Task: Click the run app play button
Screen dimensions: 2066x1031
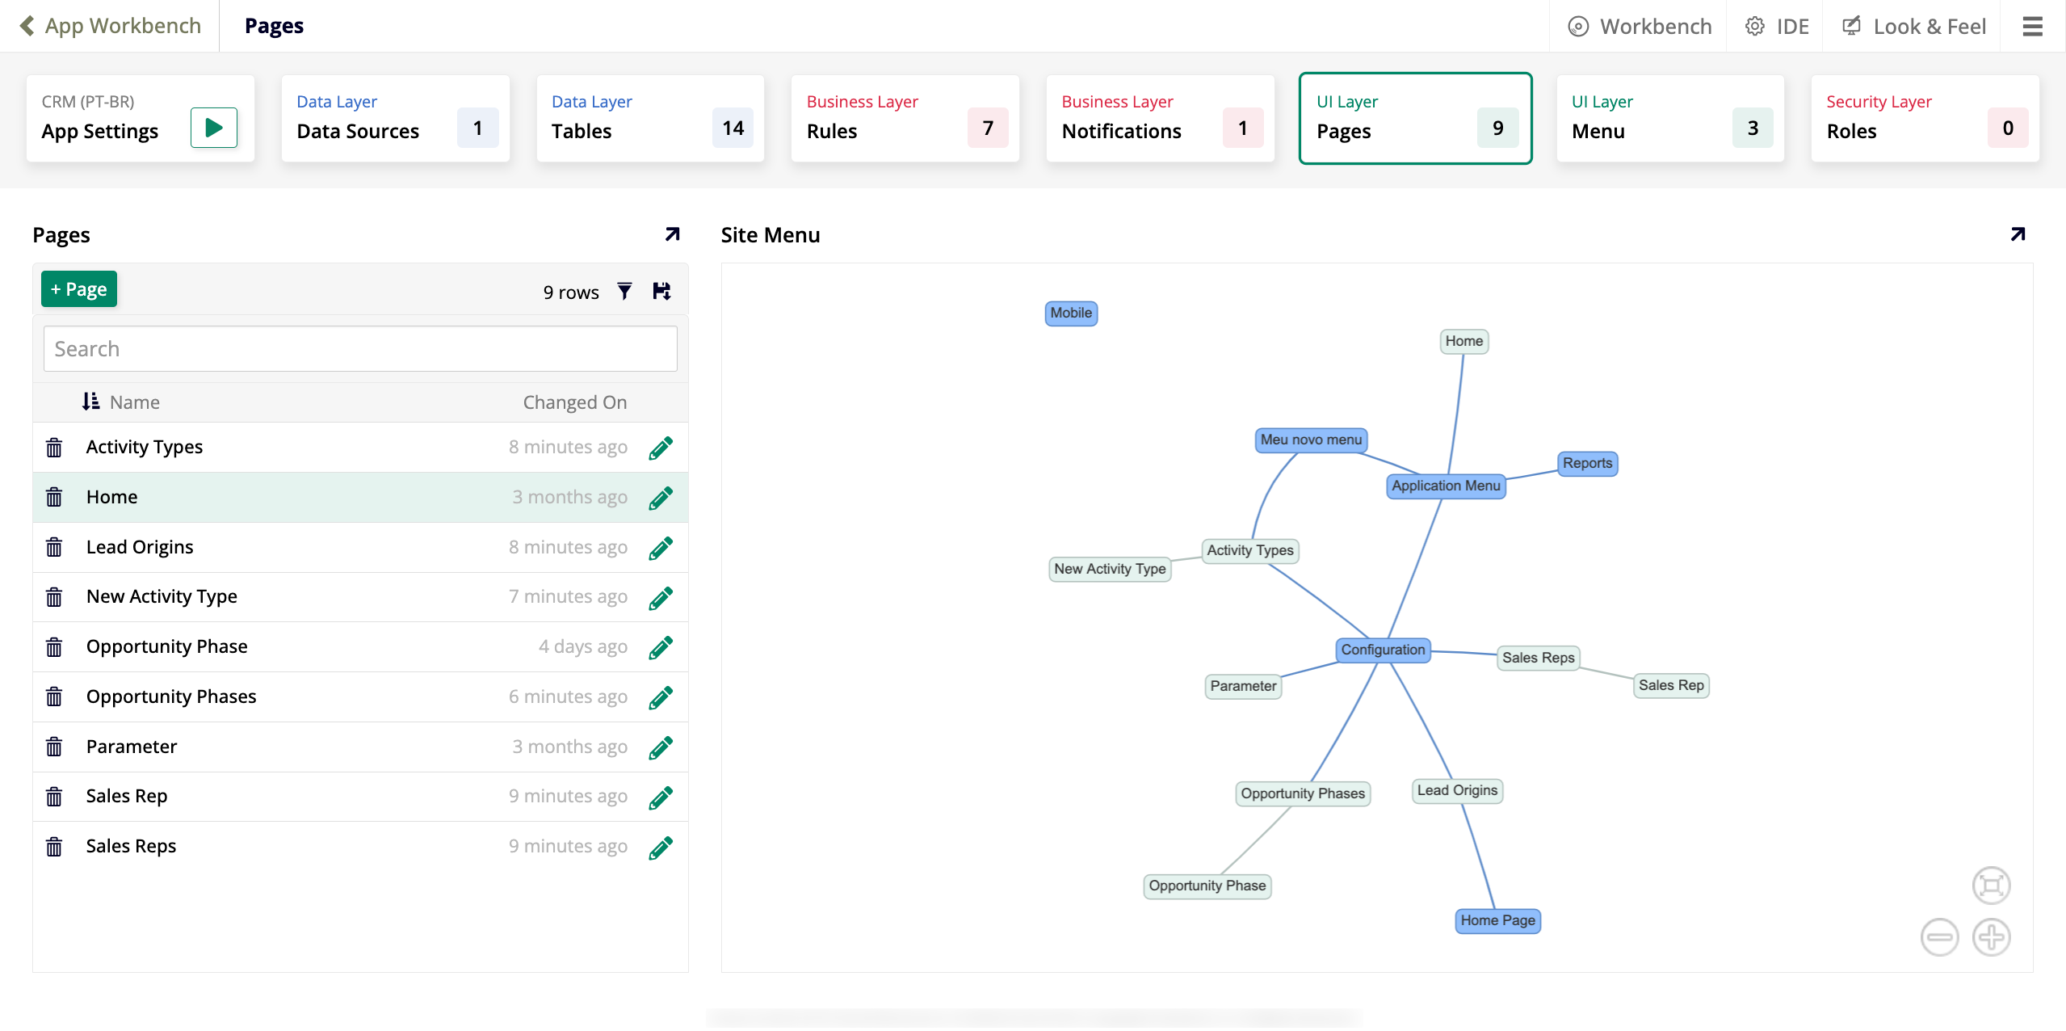Action: pyautogui.click(x=213, y=128)
